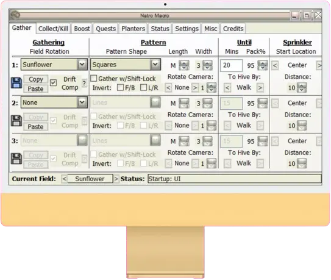Next To Hive By option for field 1
331x280 pixels.
(260, 87)
